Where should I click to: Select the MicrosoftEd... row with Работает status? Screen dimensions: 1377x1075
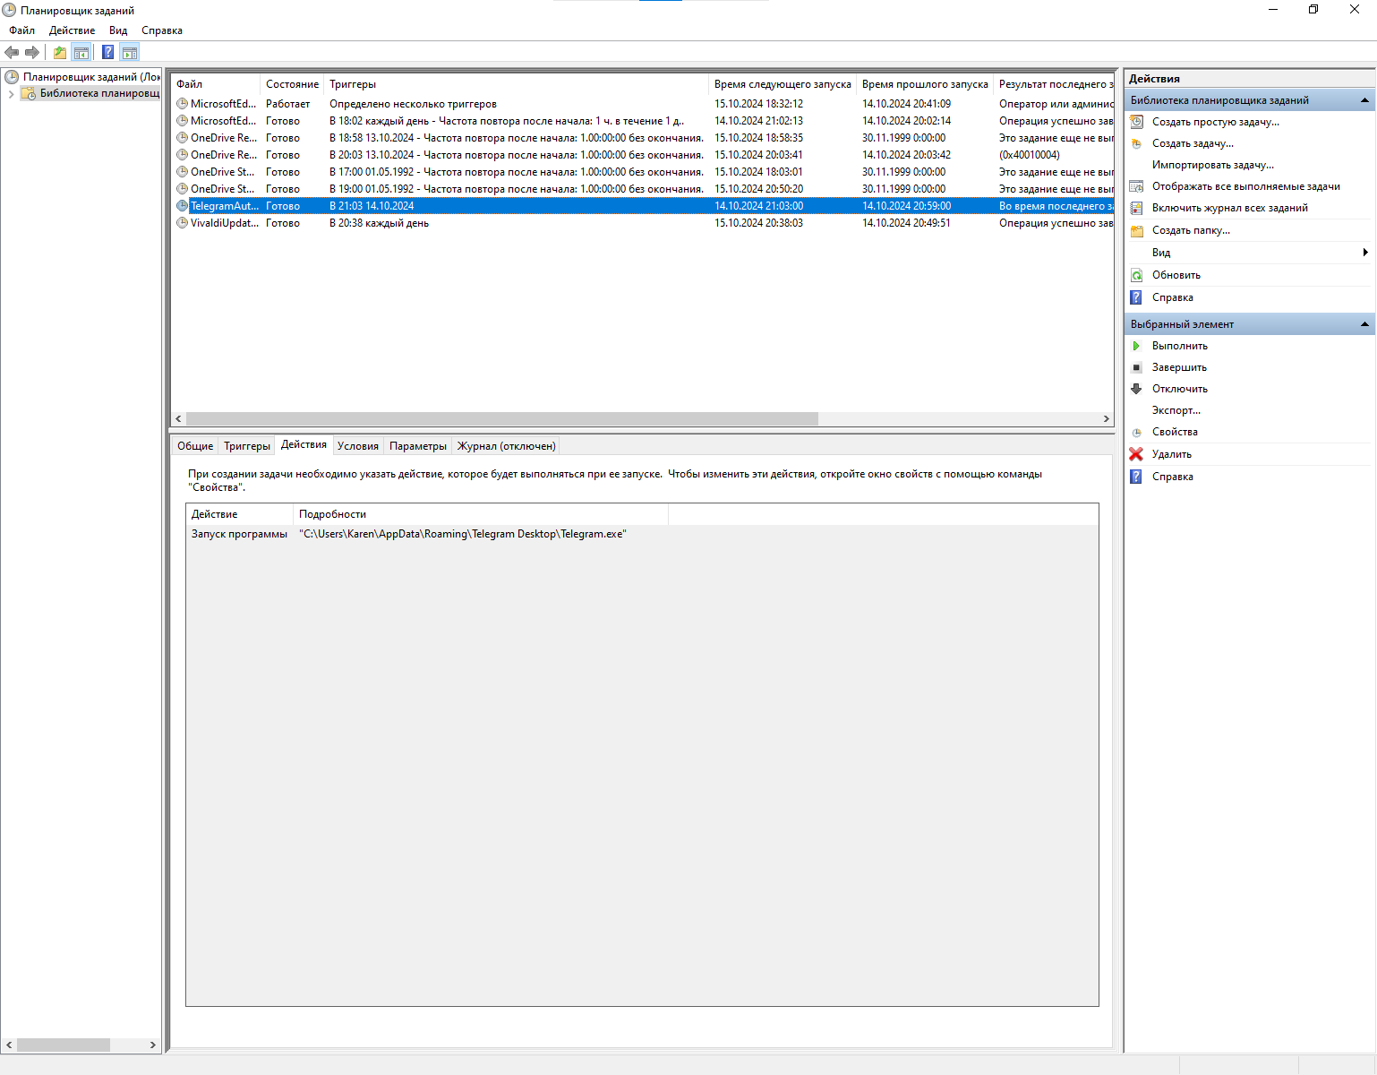click(642, 104)
